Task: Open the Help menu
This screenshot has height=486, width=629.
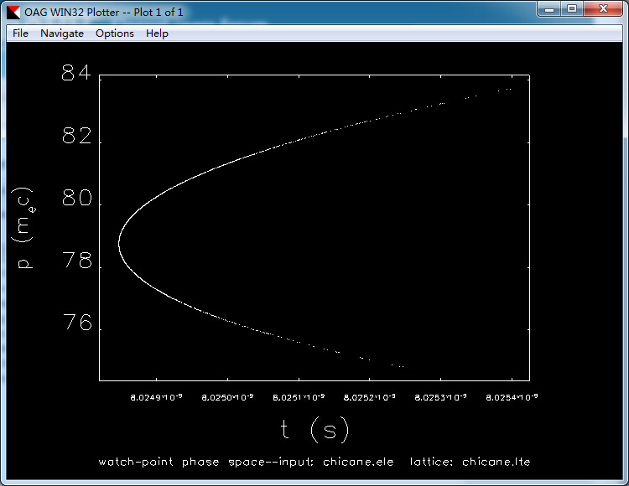Action: (x=157, y=34)
